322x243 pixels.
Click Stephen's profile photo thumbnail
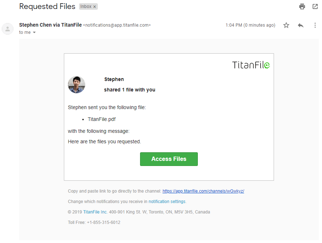click(x=77, y=85)
